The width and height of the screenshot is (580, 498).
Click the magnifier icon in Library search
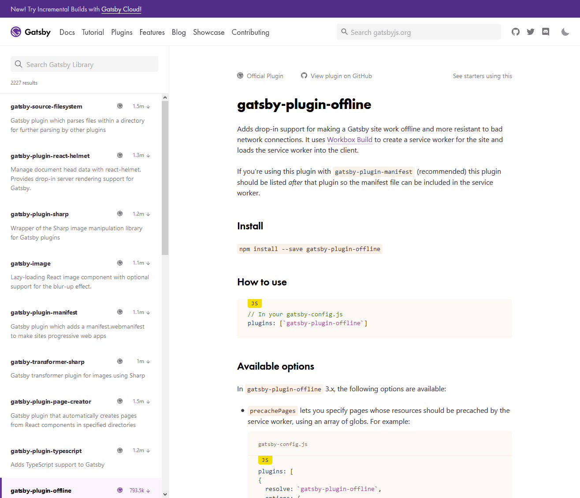pos(19,64)
